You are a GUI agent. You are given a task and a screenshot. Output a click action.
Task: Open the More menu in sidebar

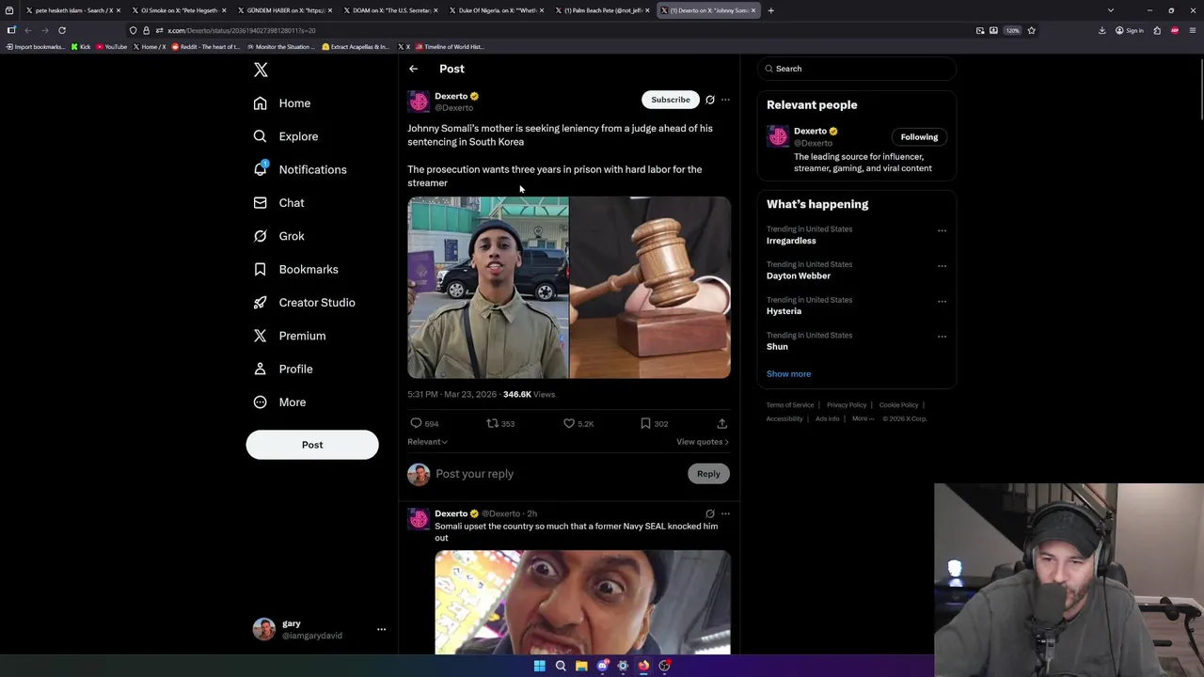(279, 402)
